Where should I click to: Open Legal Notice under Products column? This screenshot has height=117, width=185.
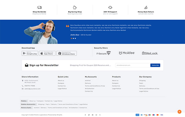tap(116, 89)
